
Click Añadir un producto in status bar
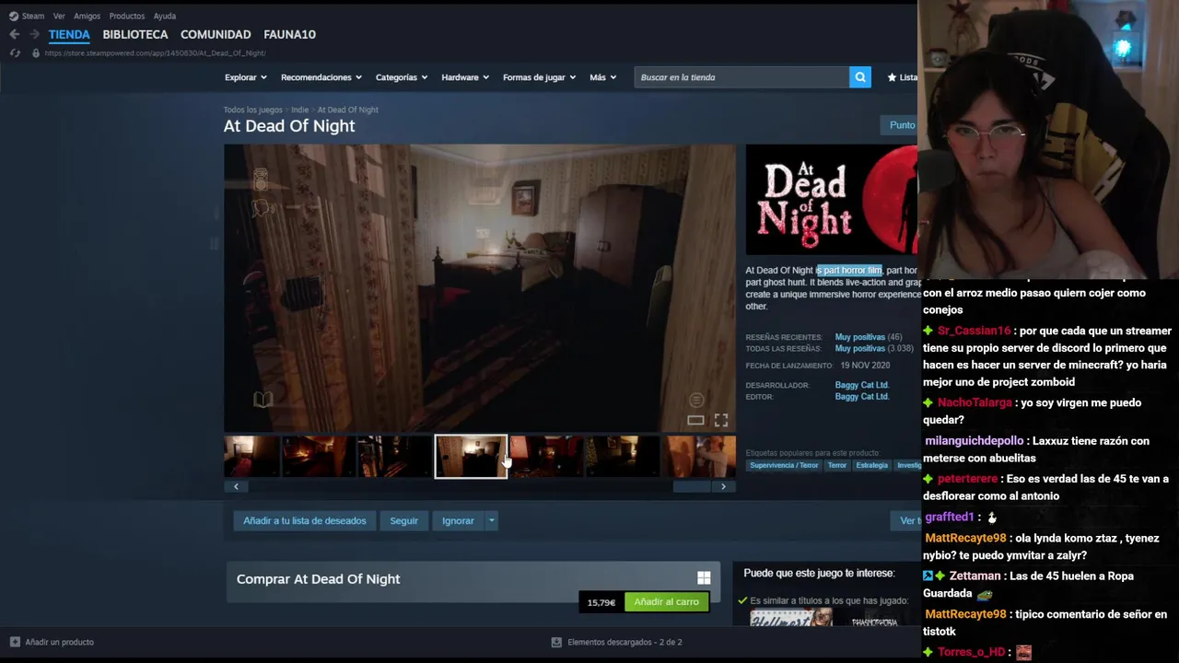tap(59, 642)
